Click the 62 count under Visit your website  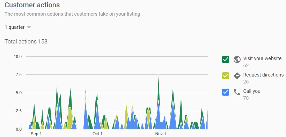tap(246, 65)
